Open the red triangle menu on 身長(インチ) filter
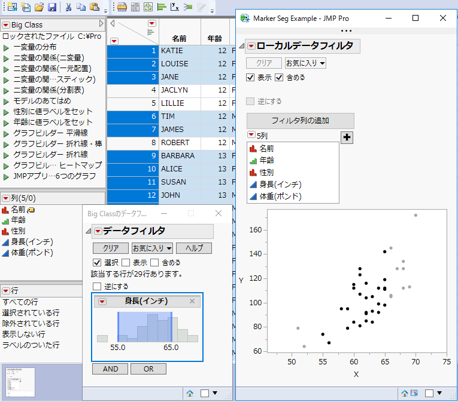This screenshot has width=458, height=402. 102,302
